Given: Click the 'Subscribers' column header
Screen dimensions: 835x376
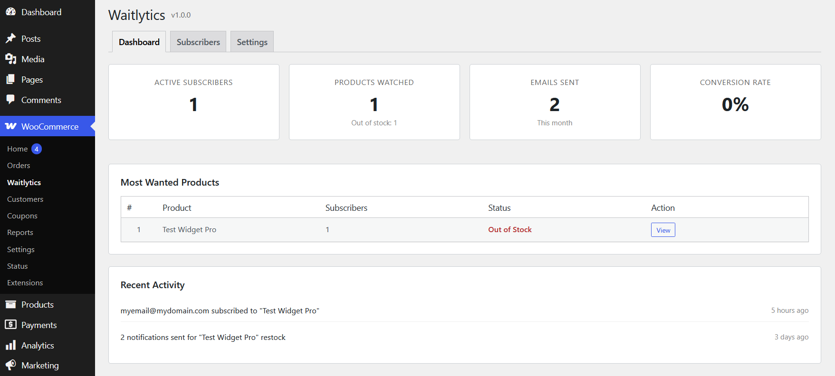Looking at the screenshot, I should click(346, 208).
